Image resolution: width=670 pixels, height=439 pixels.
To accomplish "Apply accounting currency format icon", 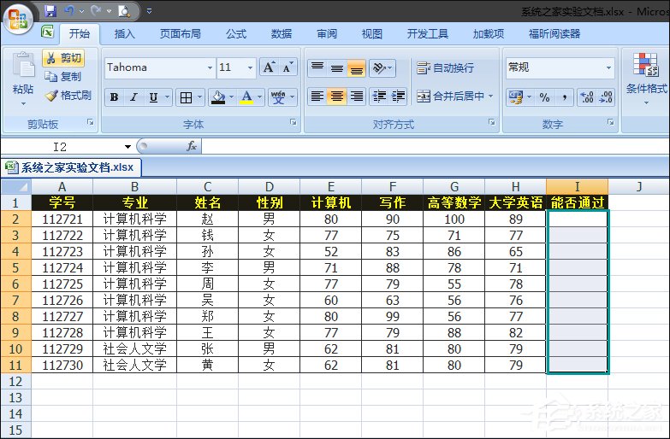I will click(x=516, y=97).
